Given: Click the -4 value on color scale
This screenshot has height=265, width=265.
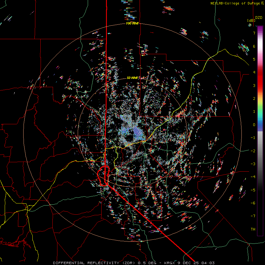Looking at the screenshot, I should pyautogui.click(x=253, y=177).
